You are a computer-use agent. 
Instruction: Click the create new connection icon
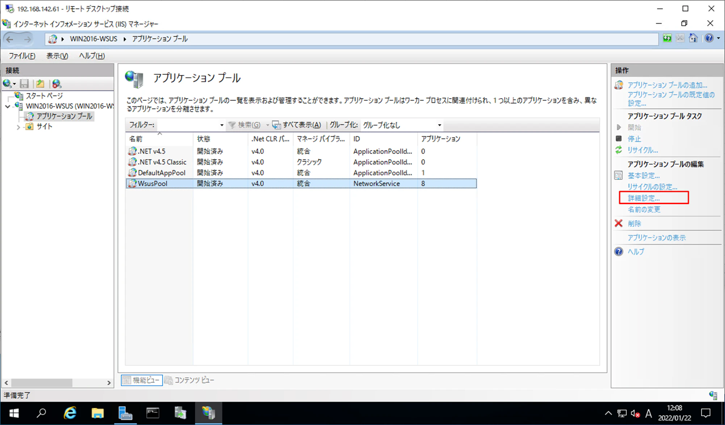8,84
